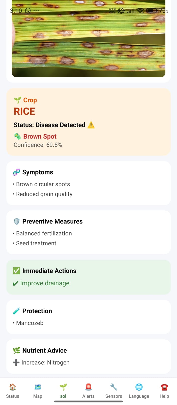This screenshot has width=177, height=405.
Task: Tap the Nutrient Advice herb icon
Action: [x=17, y=351]
